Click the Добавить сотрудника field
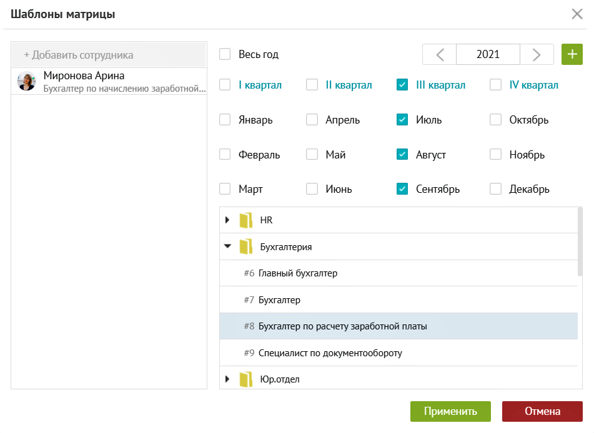 [109, 55]
